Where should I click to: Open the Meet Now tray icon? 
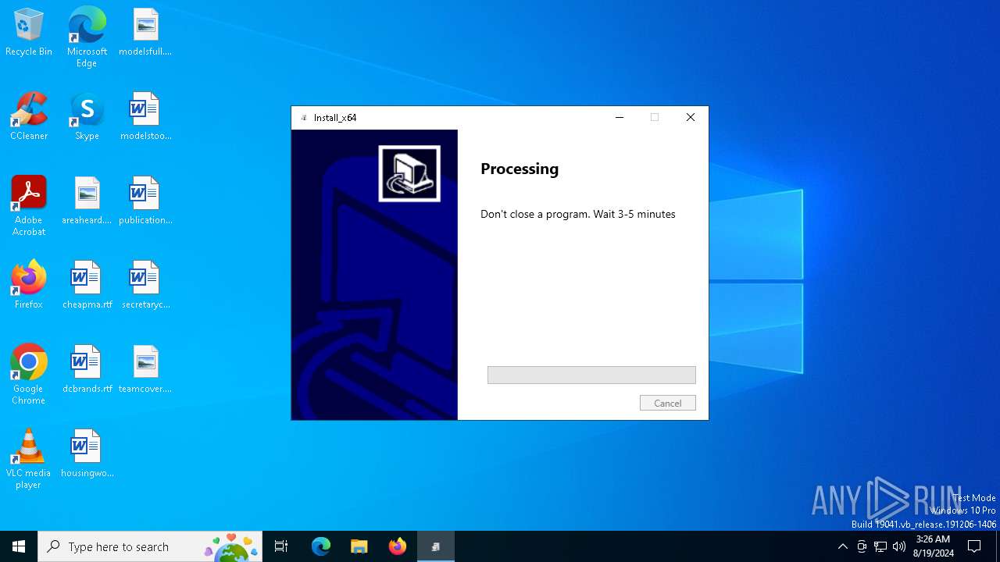862,546
